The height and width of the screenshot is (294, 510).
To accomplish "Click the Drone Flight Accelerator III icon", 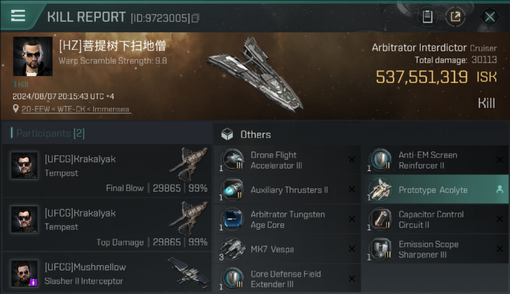I will click(x=232, y=160).
